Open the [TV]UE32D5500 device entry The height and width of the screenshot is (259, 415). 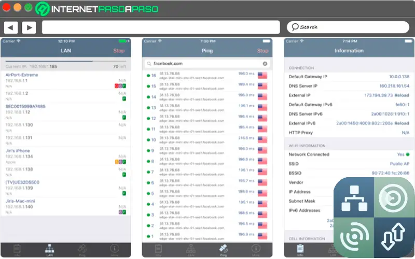point(66,188)
